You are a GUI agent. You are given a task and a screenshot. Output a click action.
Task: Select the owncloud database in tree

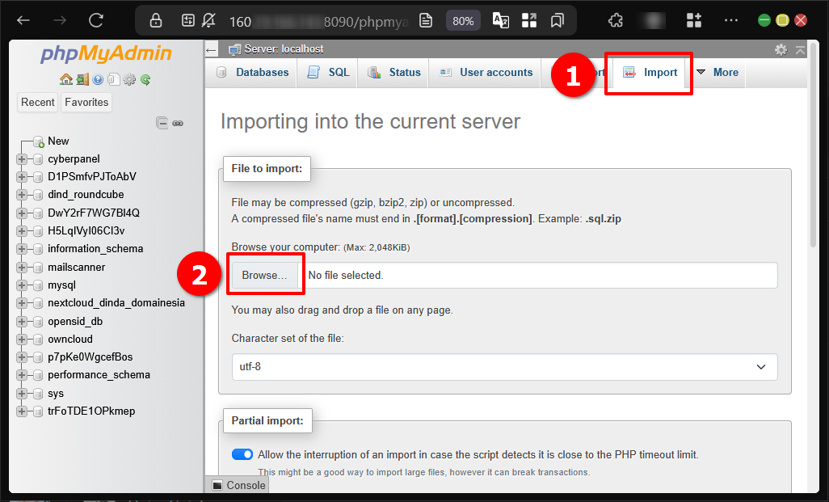click(69, 339)
